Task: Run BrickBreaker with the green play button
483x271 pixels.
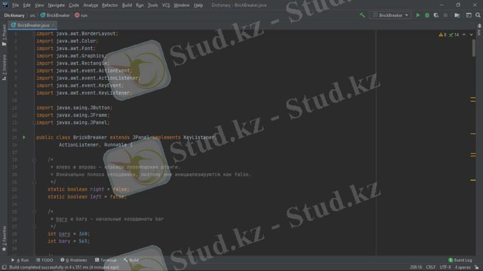Action: (418, 15)
